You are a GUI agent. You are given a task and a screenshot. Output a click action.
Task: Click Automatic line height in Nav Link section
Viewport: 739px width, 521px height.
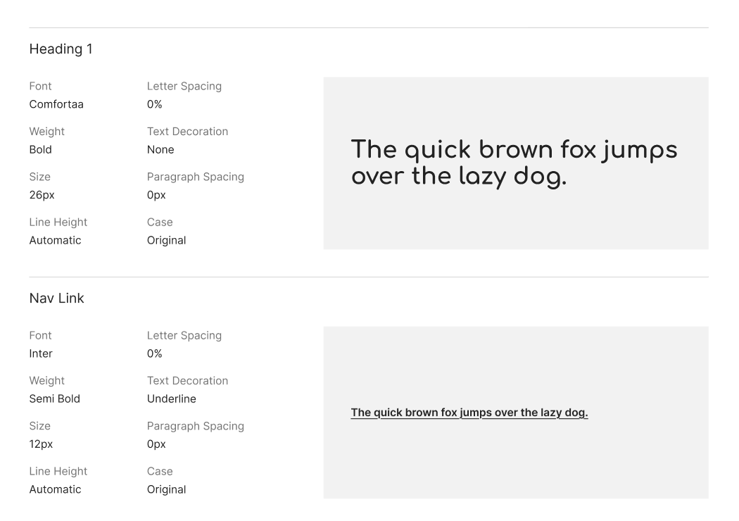pyautogui.click(x=55, y=489)
